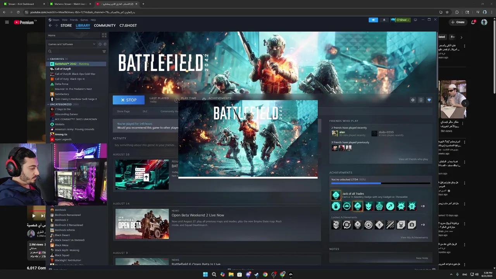This screenshot has width=496, height=279.
Task: Reload the browser page
Action: pos(18,12)
